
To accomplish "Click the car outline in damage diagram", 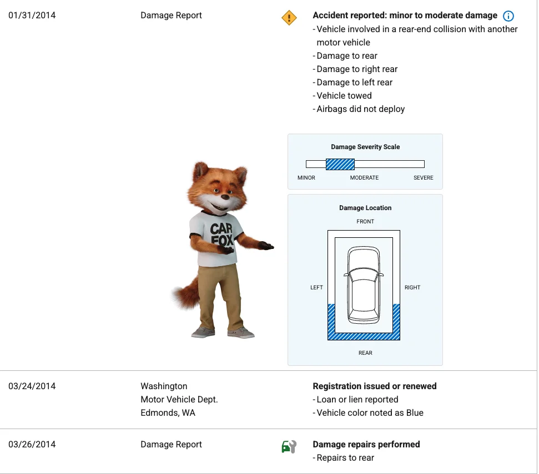I will click(363, 286).
